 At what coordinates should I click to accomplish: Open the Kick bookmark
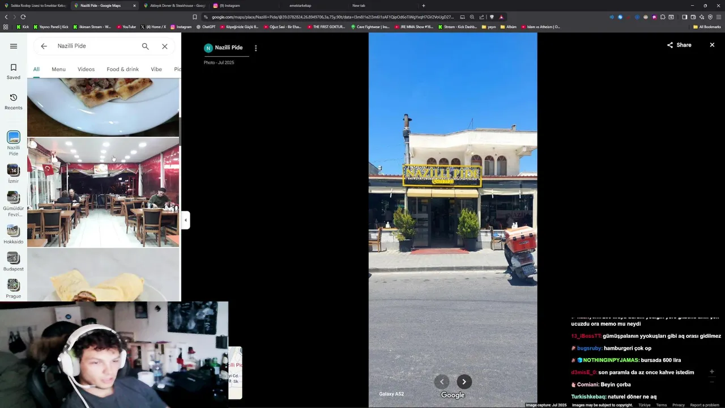23,27
